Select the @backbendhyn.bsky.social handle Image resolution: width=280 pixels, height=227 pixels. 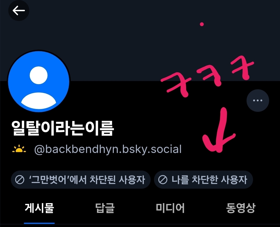point(108,149)
